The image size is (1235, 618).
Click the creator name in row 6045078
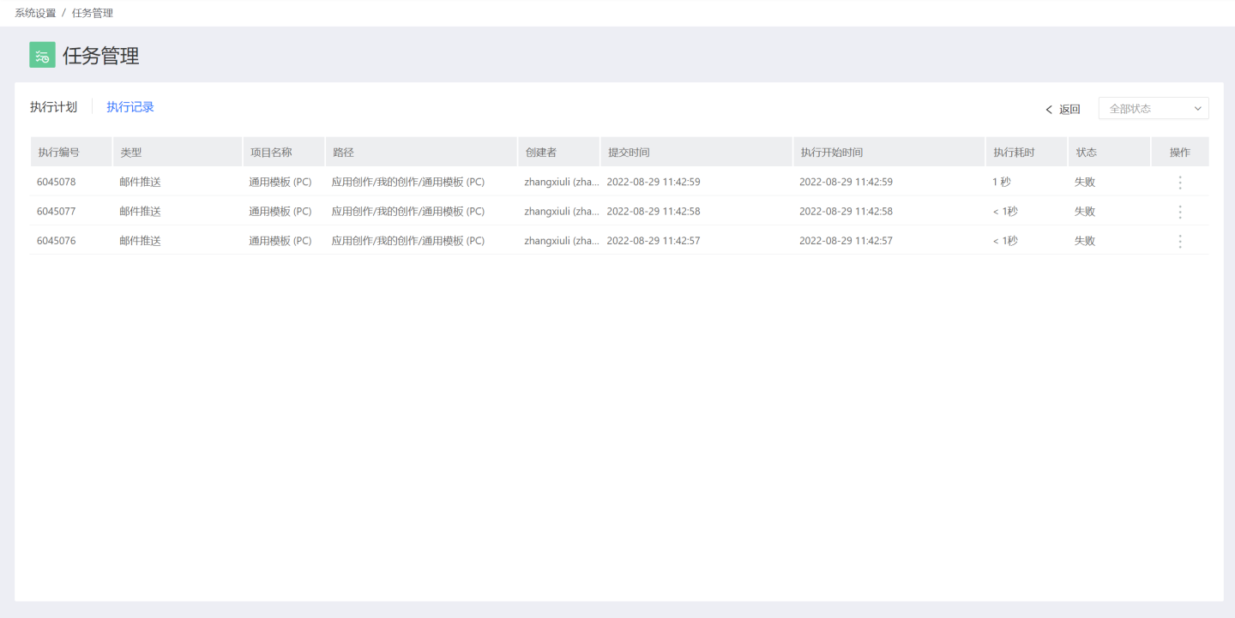[562, 182]
